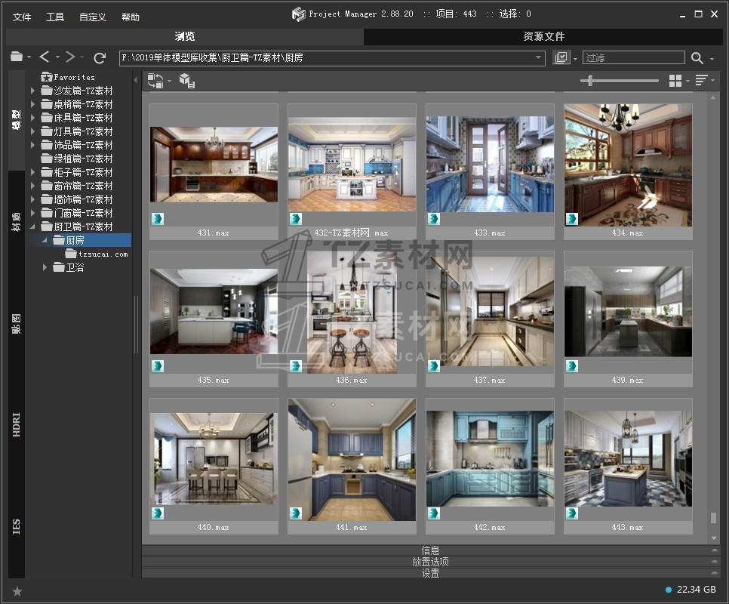
Task: Click the convert/replace files icon
Action: click(155, 81)
